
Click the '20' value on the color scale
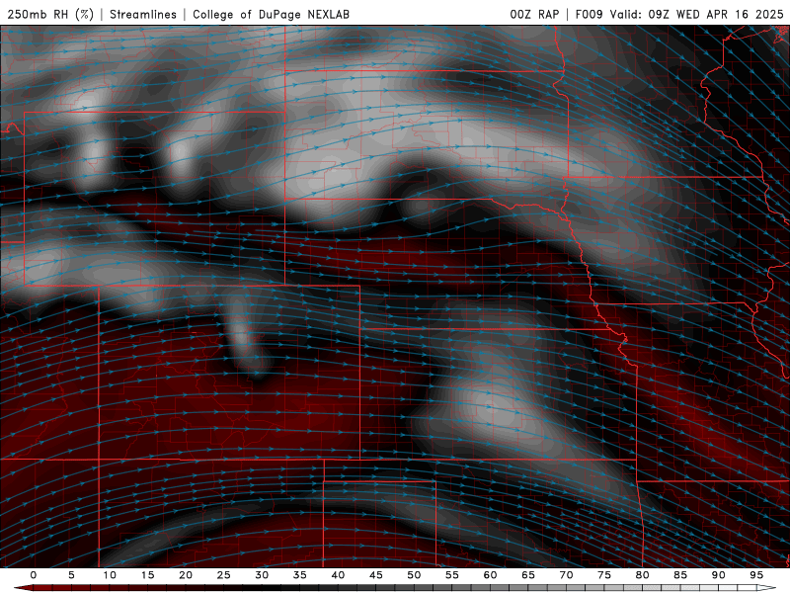click(186, 575)
